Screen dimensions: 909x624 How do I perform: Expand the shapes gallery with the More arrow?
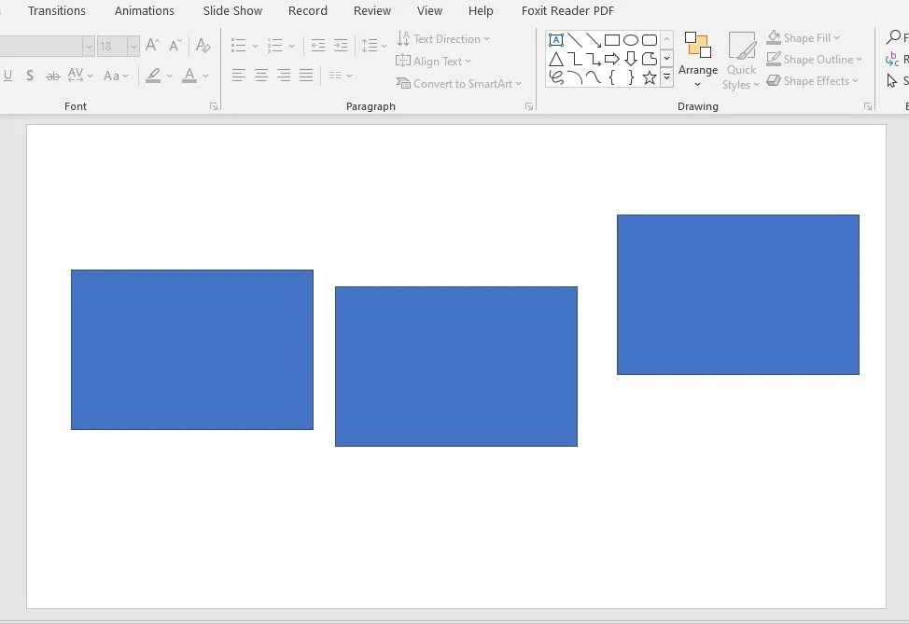click(666, 76)
